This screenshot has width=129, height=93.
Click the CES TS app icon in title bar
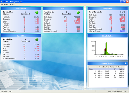click(x=1, y=2)
